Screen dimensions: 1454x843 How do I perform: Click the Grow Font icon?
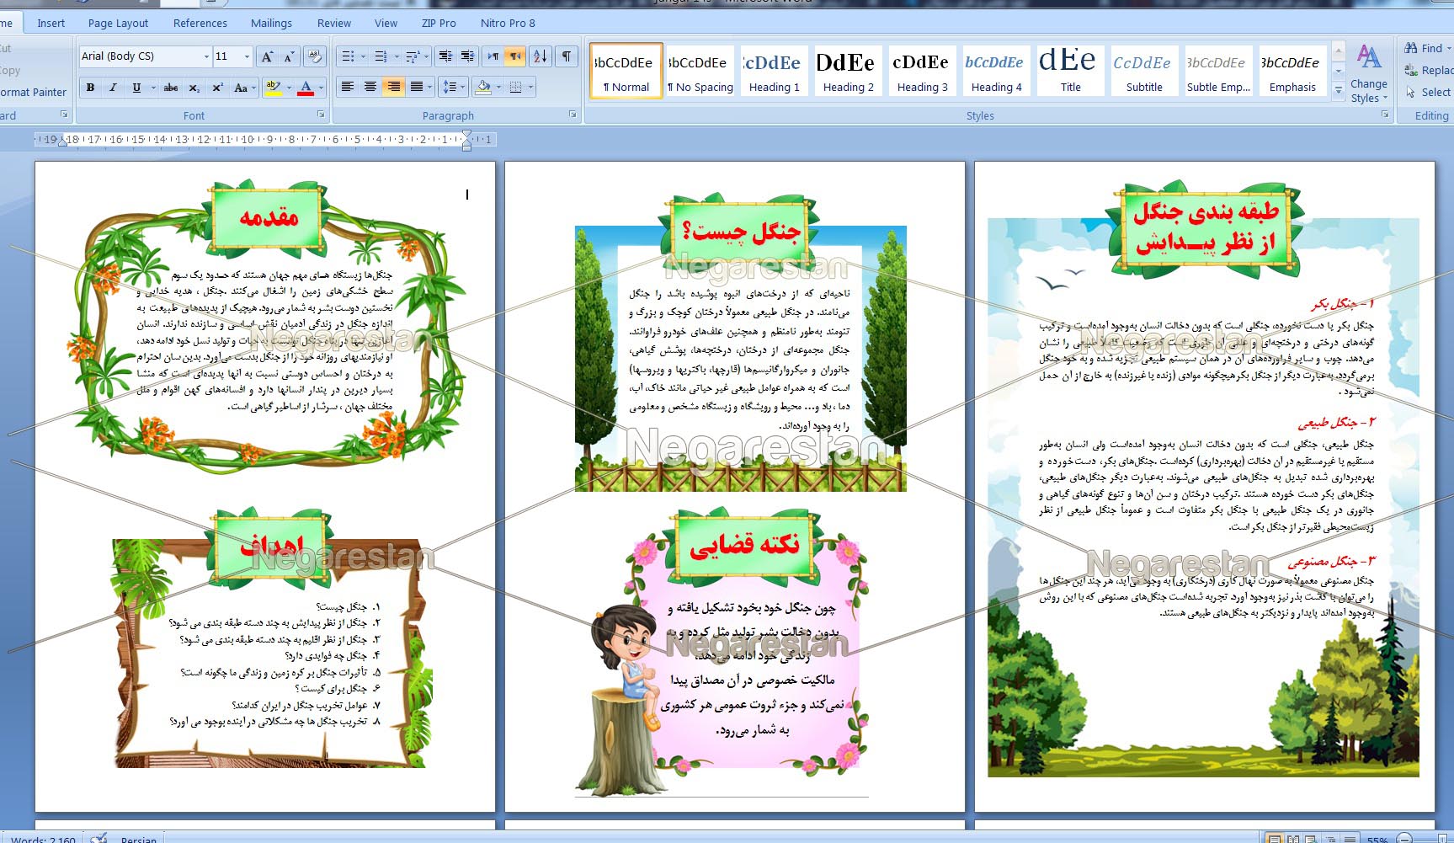tap(267, 56)
